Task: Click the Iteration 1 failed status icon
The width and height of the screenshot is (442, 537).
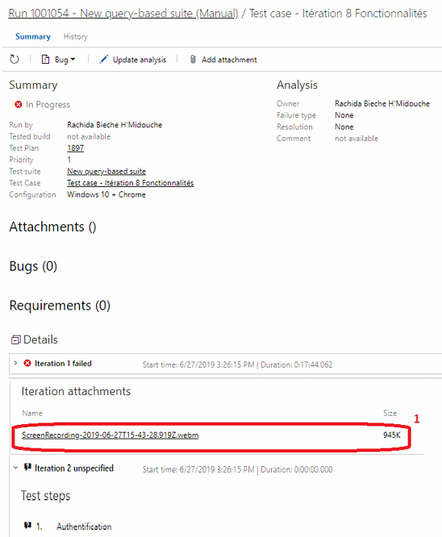Action: pos(27,363)
